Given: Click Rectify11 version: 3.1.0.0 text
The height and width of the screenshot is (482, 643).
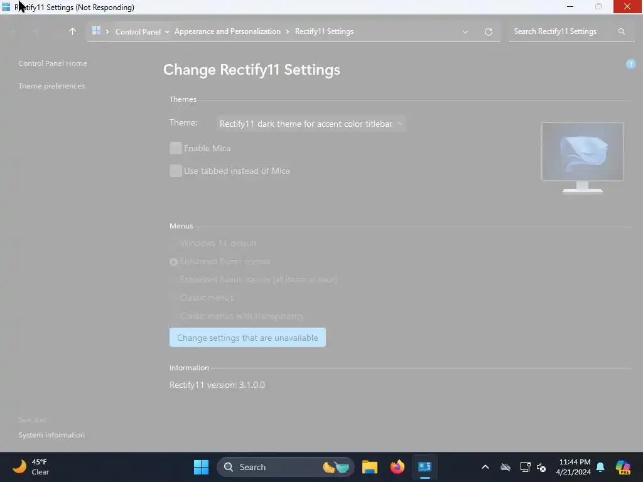Looking at the screenshot, I should pyautogui.click(x=217, y=385).
